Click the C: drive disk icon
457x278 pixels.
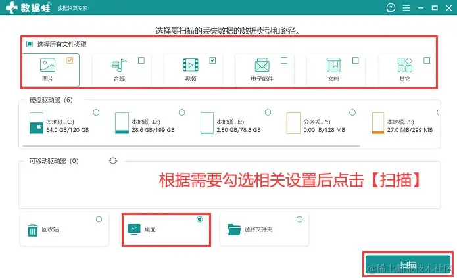pyautogui.click(x=36, y=124)
